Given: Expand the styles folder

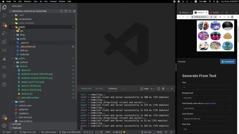Looking at the screenshot, I should click(x=13, y=102).
